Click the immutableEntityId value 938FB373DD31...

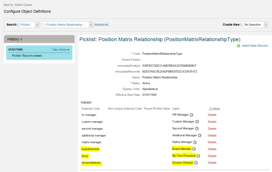point(169,66)
